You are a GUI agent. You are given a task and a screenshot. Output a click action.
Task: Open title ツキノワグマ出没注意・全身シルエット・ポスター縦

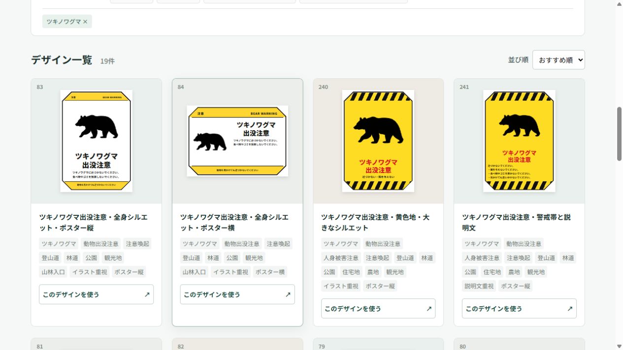point(94,222)
